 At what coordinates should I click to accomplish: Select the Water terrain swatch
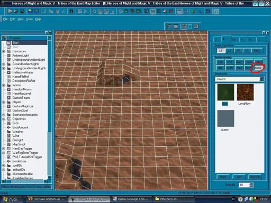(x=225, y=118)
